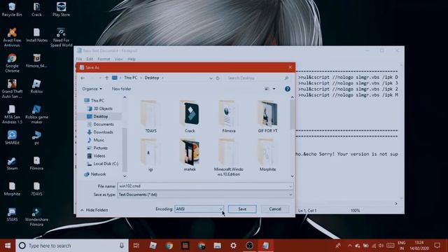Create a New folder
This screenshot has height=252, width=448.
(121, 89)
